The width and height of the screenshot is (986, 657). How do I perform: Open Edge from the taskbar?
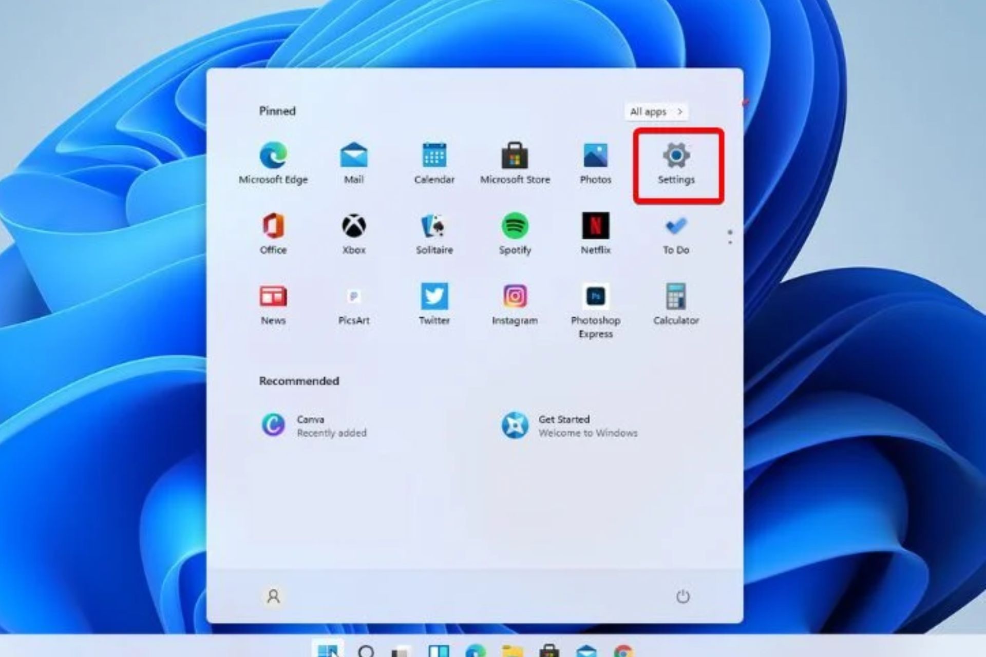click(x=476, y=651)
